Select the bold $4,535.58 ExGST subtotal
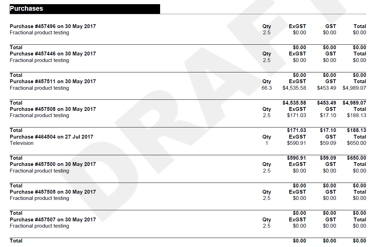Screen dimensions: 376x247 coord(294,103)
